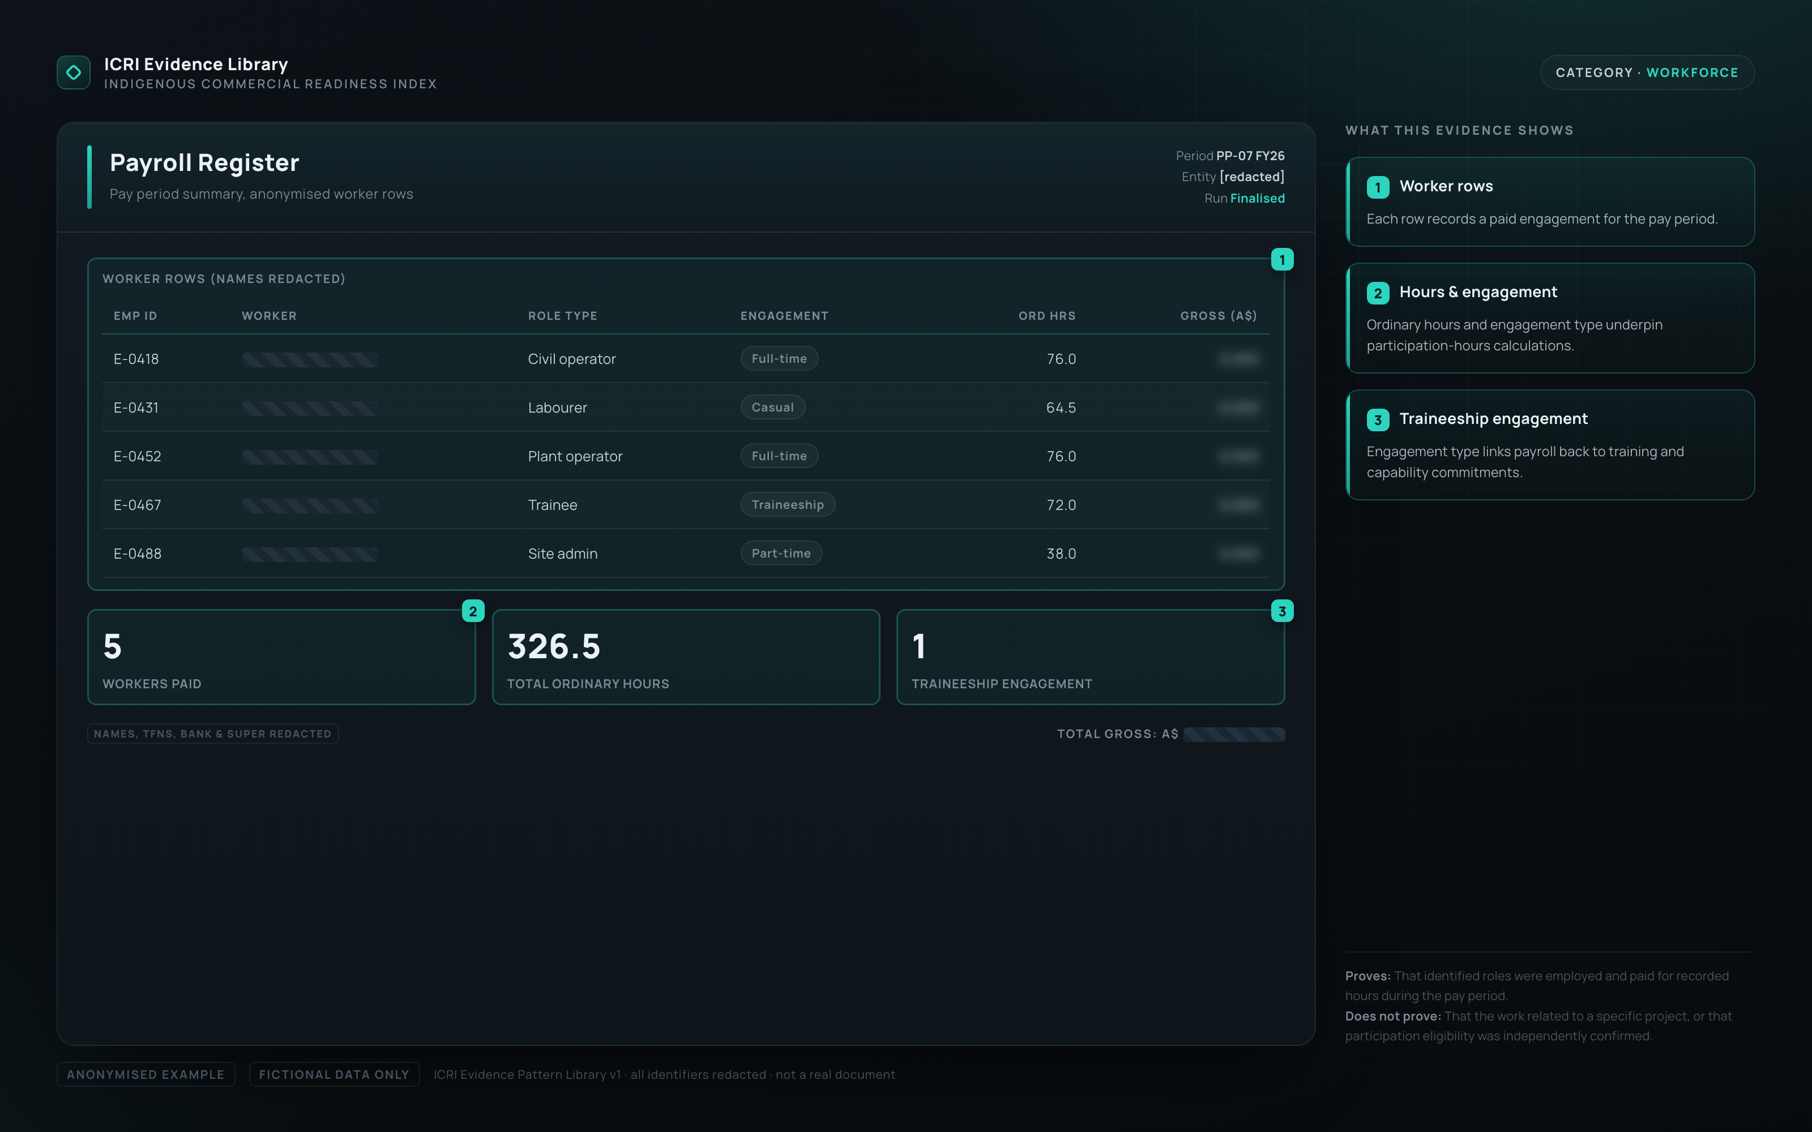
Task: Click the Anonymised Example footer tag
Action: [146, 1074]
